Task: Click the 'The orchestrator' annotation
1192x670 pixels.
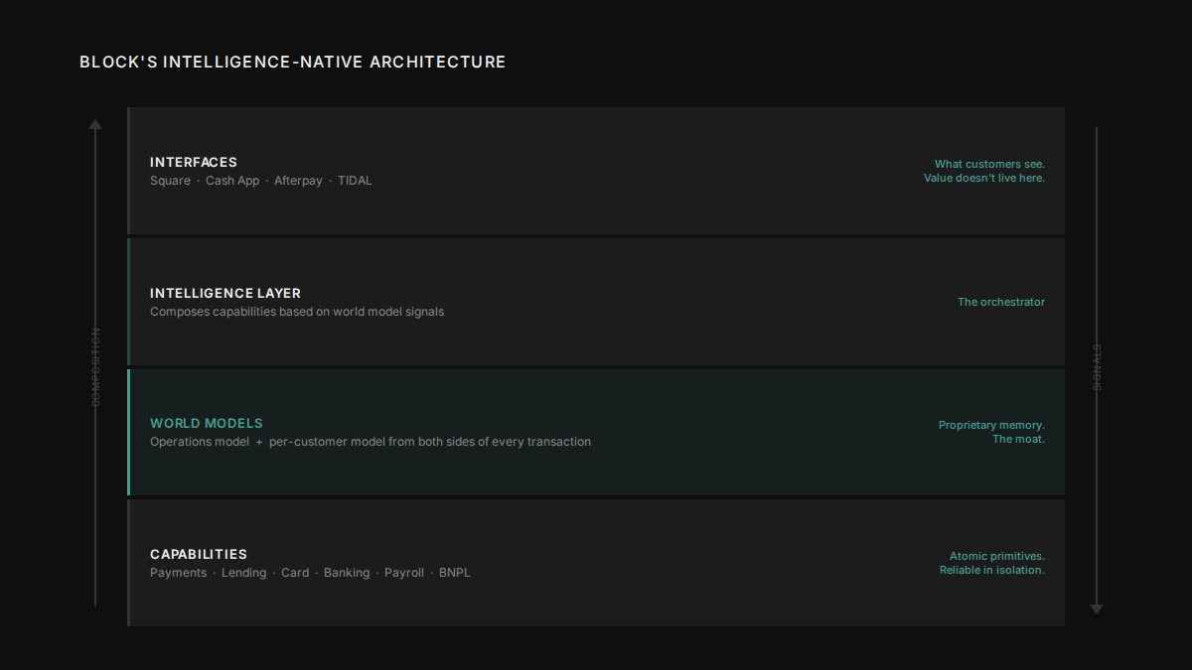Action: (1001, 302)
